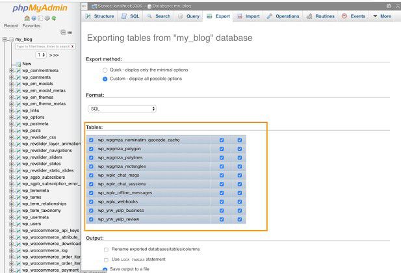The image size is (401, 273).
Task: Open page settings gear at top right
Action: coord(389,6)
